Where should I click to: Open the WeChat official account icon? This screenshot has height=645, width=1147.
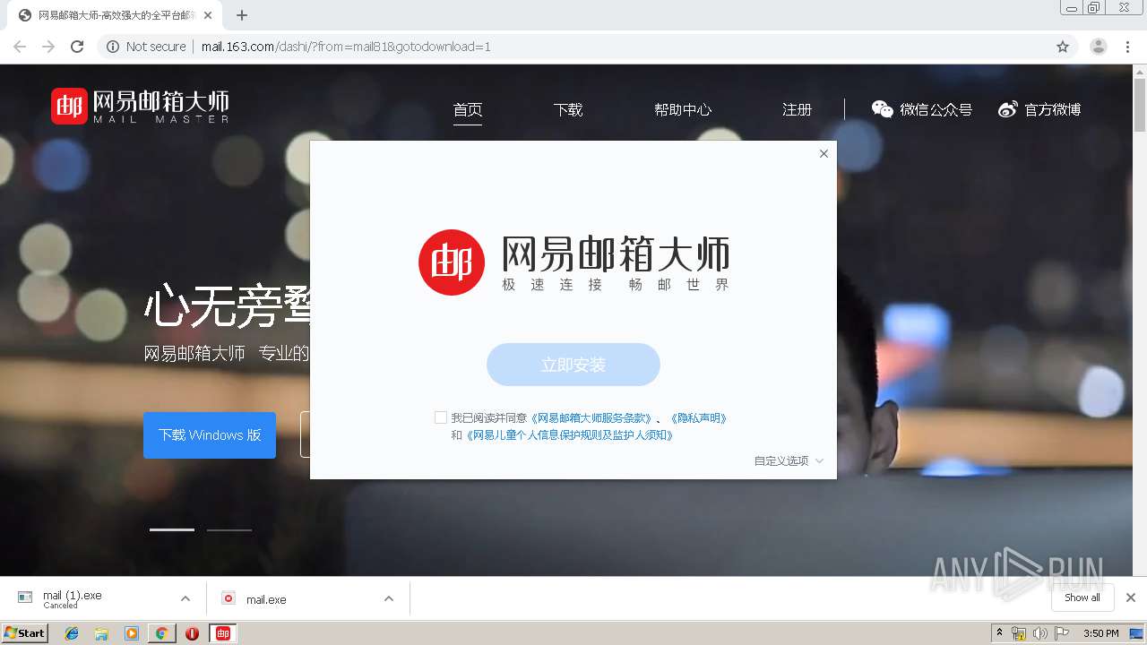(883, 109)
